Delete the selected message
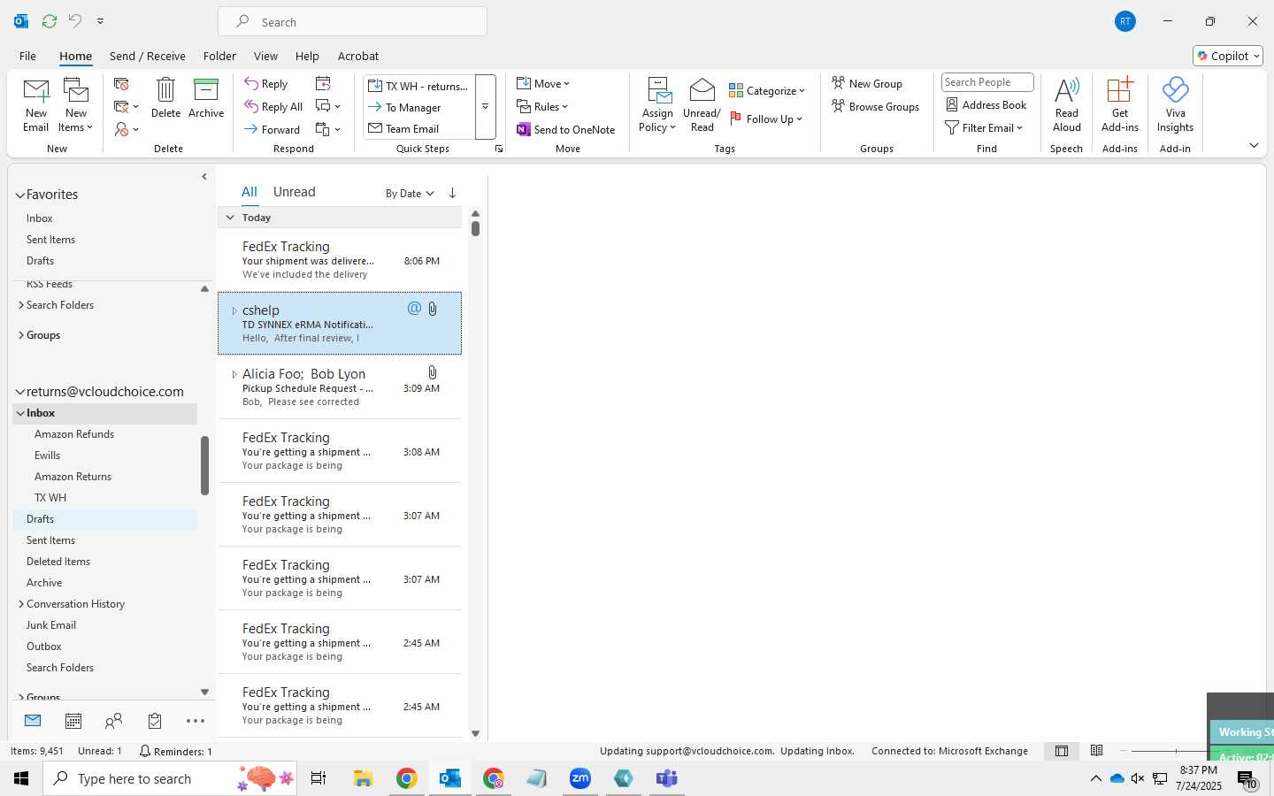 tap(165, 98)
